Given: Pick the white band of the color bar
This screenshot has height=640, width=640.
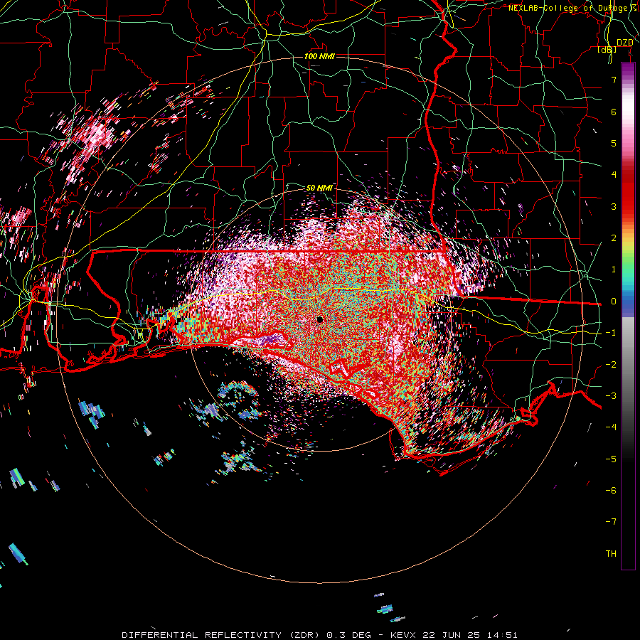Looking at the screenshot, I should (628, 107).
